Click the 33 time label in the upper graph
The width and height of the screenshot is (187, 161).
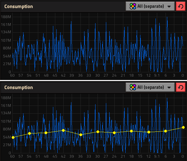tap(89, 75)
